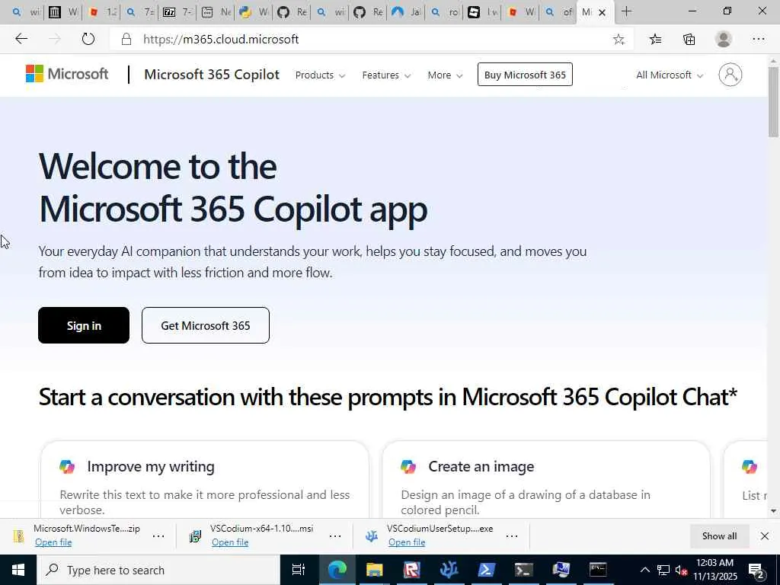Viewport: 780px width, 585px height.
Task: Expand the Features menu
Action: click(x=386, y=75)
